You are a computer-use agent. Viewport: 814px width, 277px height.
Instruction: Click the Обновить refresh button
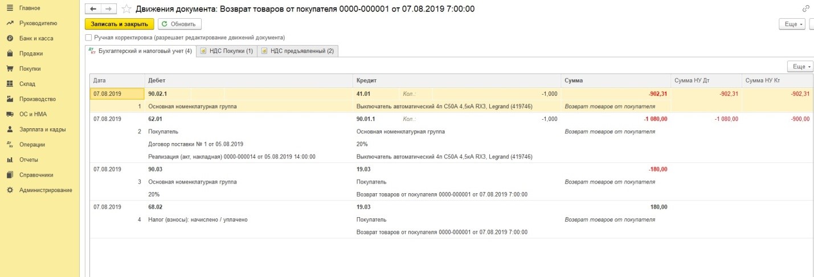tap(178, 24)
